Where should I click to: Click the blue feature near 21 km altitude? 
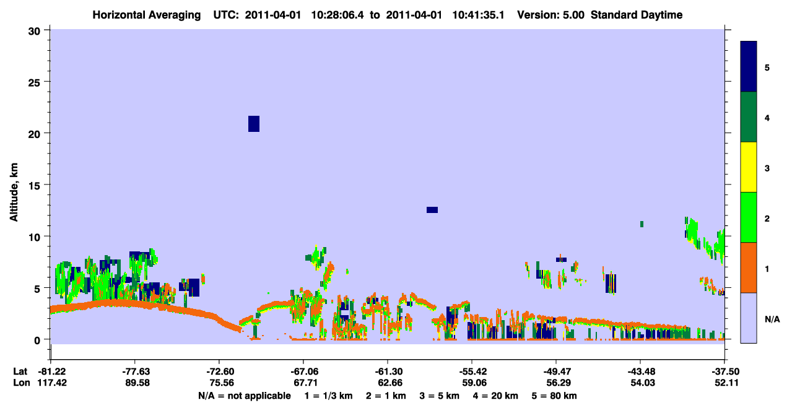tap(254, 124)
